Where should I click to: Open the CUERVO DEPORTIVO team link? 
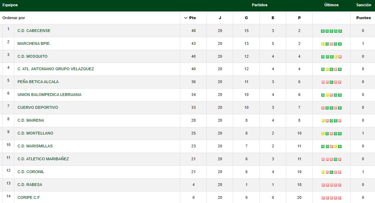38,107
